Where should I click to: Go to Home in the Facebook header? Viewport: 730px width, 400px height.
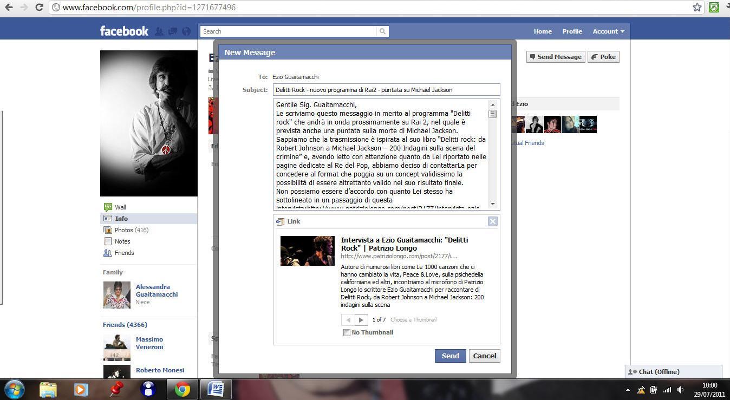(x=543, y=31)
